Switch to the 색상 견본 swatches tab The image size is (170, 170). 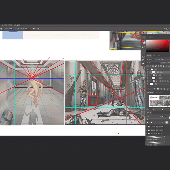[x=150, y=37]
